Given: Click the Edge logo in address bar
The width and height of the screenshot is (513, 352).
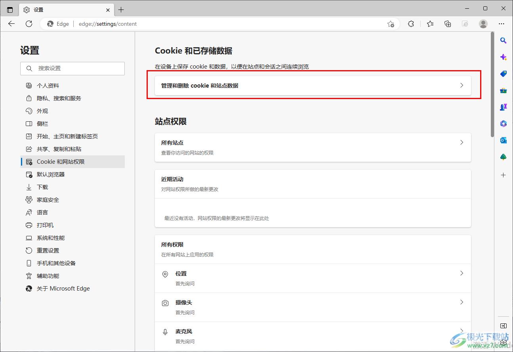Looking at the screenshot, I should coord(50,24).
